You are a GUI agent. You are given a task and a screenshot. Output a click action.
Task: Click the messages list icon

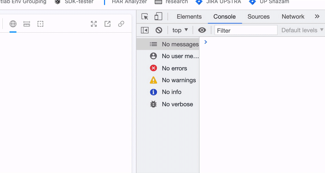pyautogui.click(x=153, y=44)
